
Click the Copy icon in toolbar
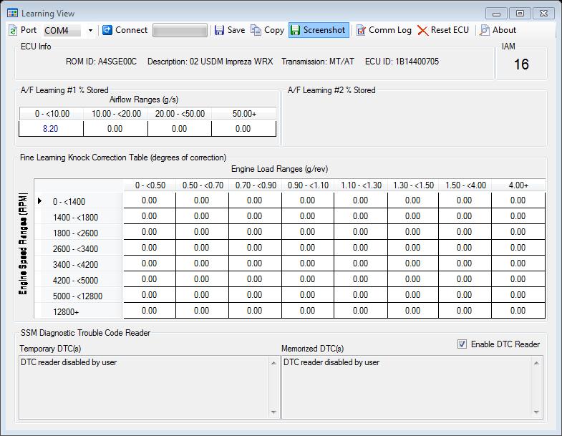(x=256, y=30)
